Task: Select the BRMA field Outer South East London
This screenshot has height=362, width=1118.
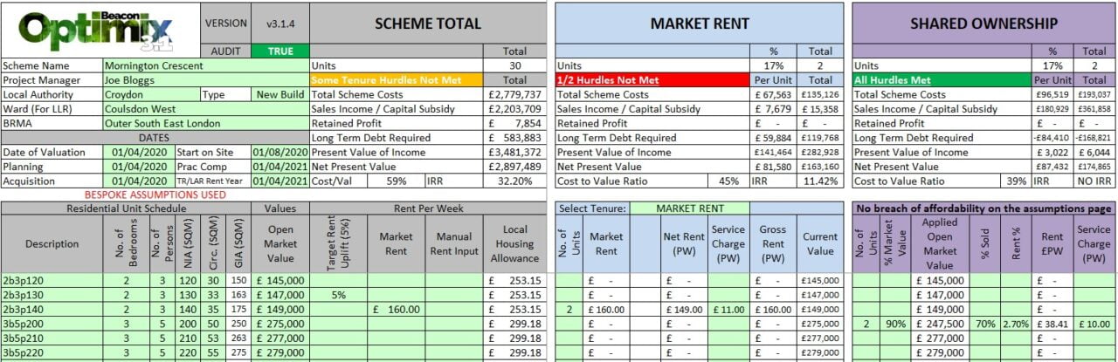Action: [x=204, y=123]
